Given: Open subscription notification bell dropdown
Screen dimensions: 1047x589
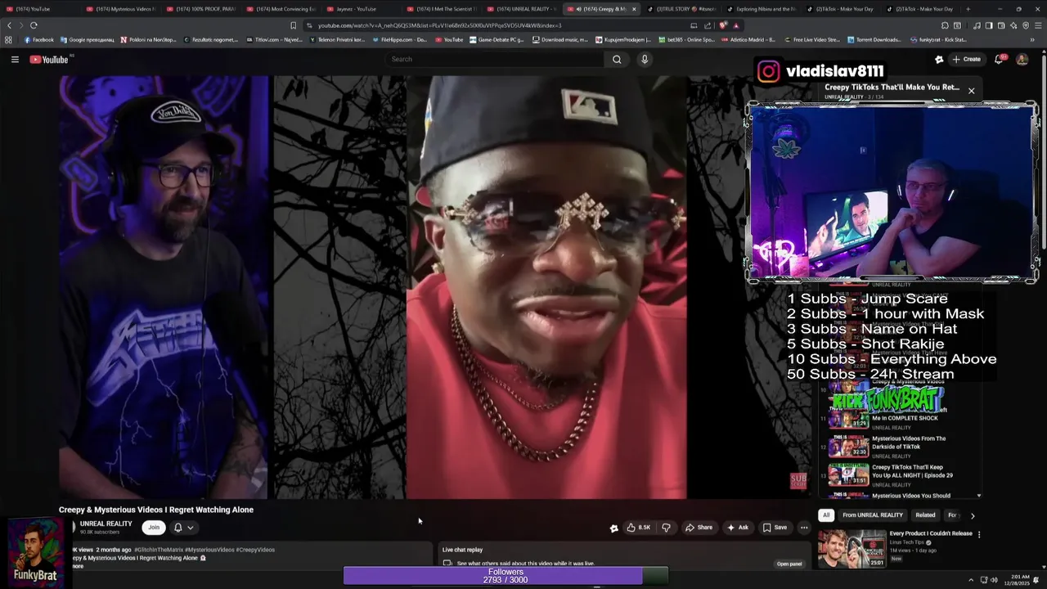Looking at the screenshot, I should pos(183,528).
